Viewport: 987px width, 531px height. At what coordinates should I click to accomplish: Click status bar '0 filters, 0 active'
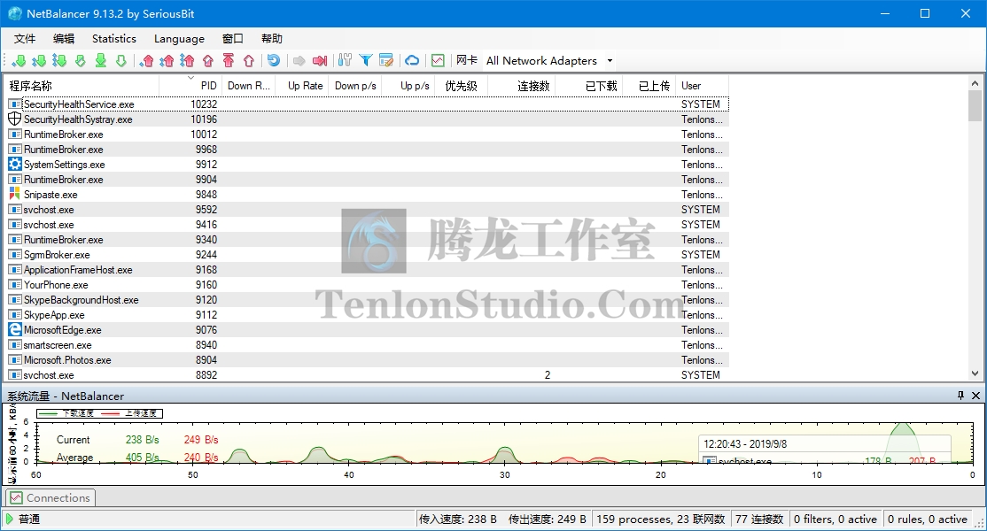835,519
